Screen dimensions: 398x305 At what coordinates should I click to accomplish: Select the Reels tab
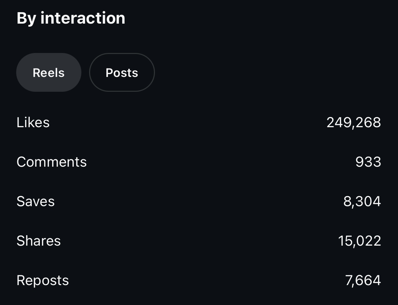pos(49,73)
